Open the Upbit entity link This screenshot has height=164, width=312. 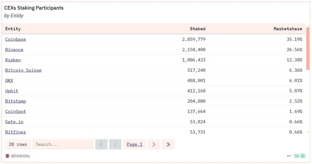12,91
